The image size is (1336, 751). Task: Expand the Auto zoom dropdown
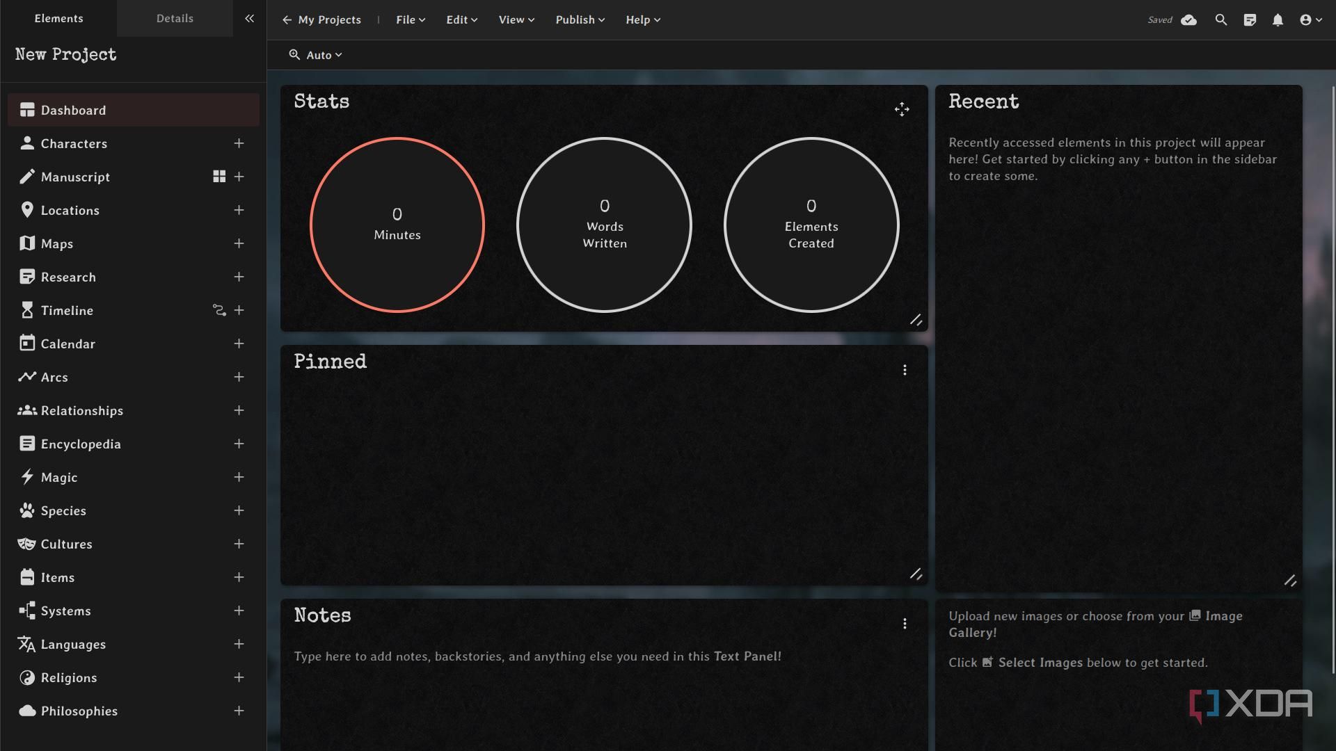[316, 55]
